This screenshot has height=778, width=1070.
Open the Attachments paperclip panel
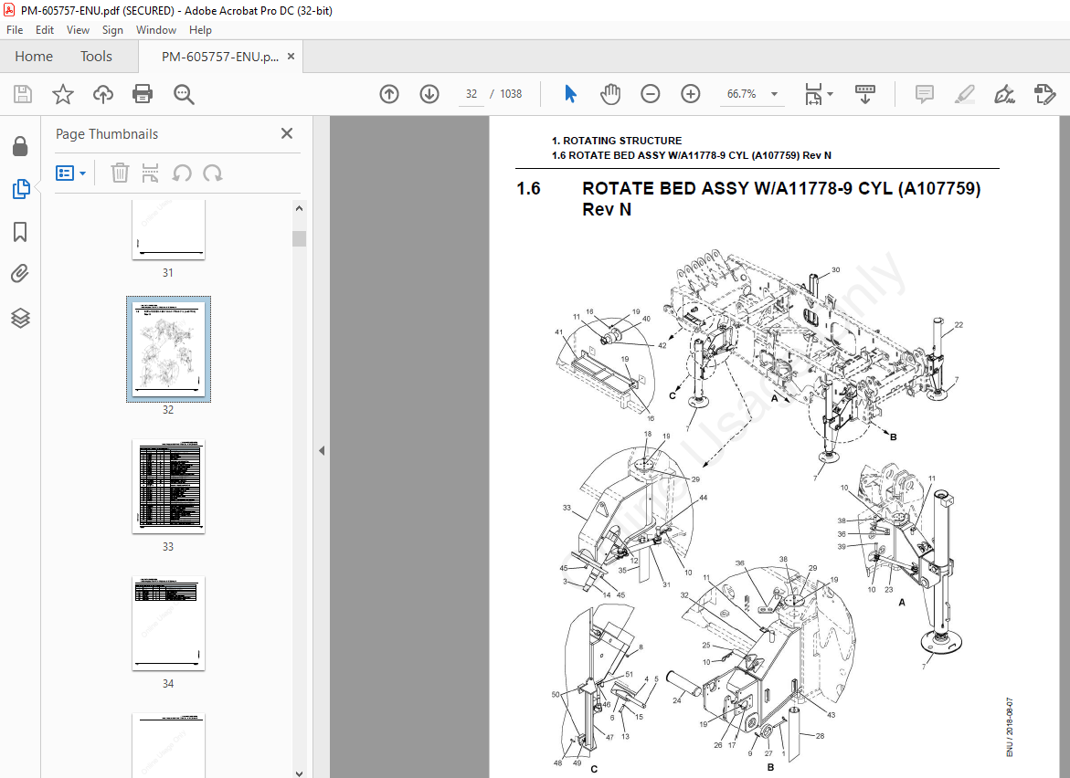pyautogui.click(x=20, y=274)
